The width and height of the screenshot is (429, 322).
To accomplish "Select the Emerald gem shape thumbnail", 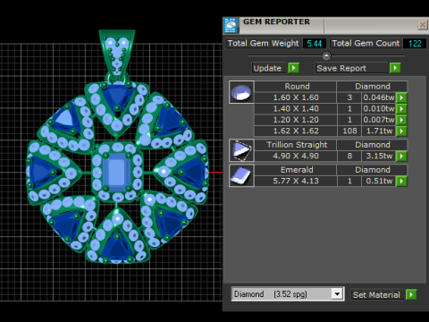I will coord(241,175).
